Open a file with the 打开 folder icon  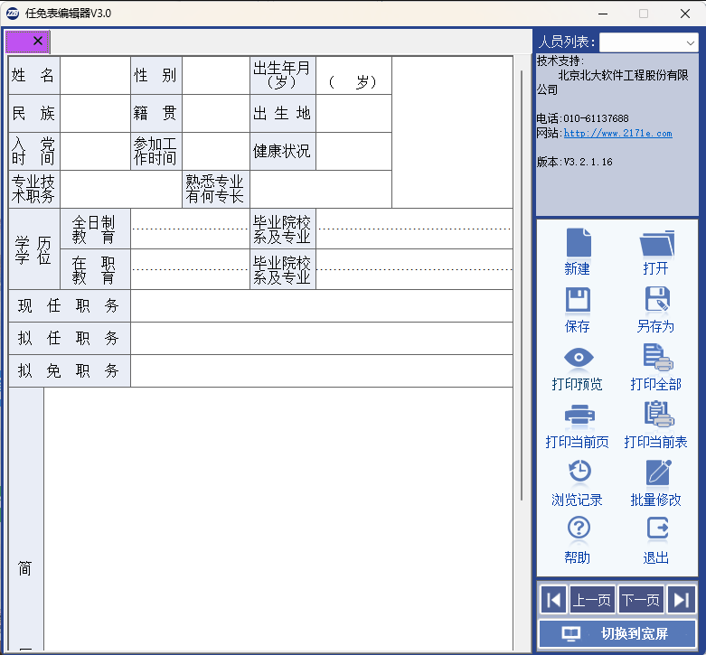point(657,243)
